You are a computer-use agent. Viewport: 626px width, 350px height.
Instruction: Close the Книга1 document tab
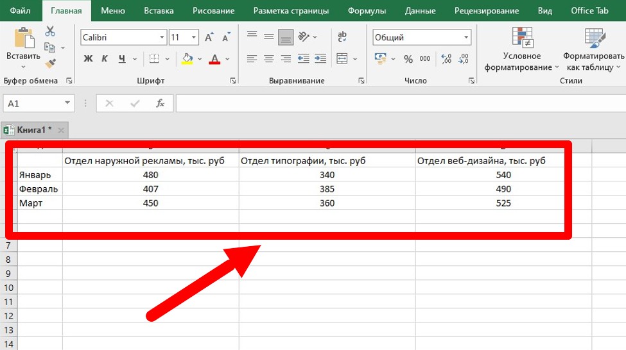(x=61, y=130)
